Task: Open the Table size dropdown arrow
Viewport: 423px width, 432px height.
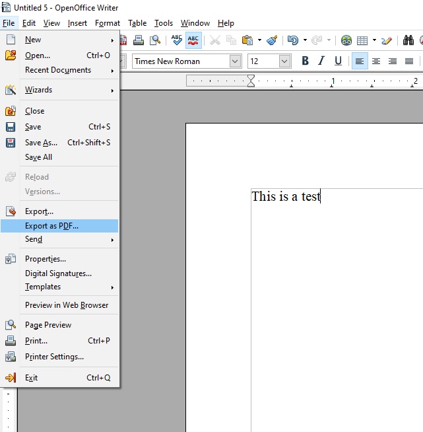Action: (374, 40)
